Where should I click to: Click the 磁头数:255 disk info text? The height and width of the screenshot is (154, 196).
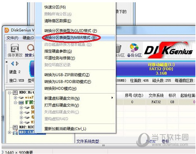161,81
